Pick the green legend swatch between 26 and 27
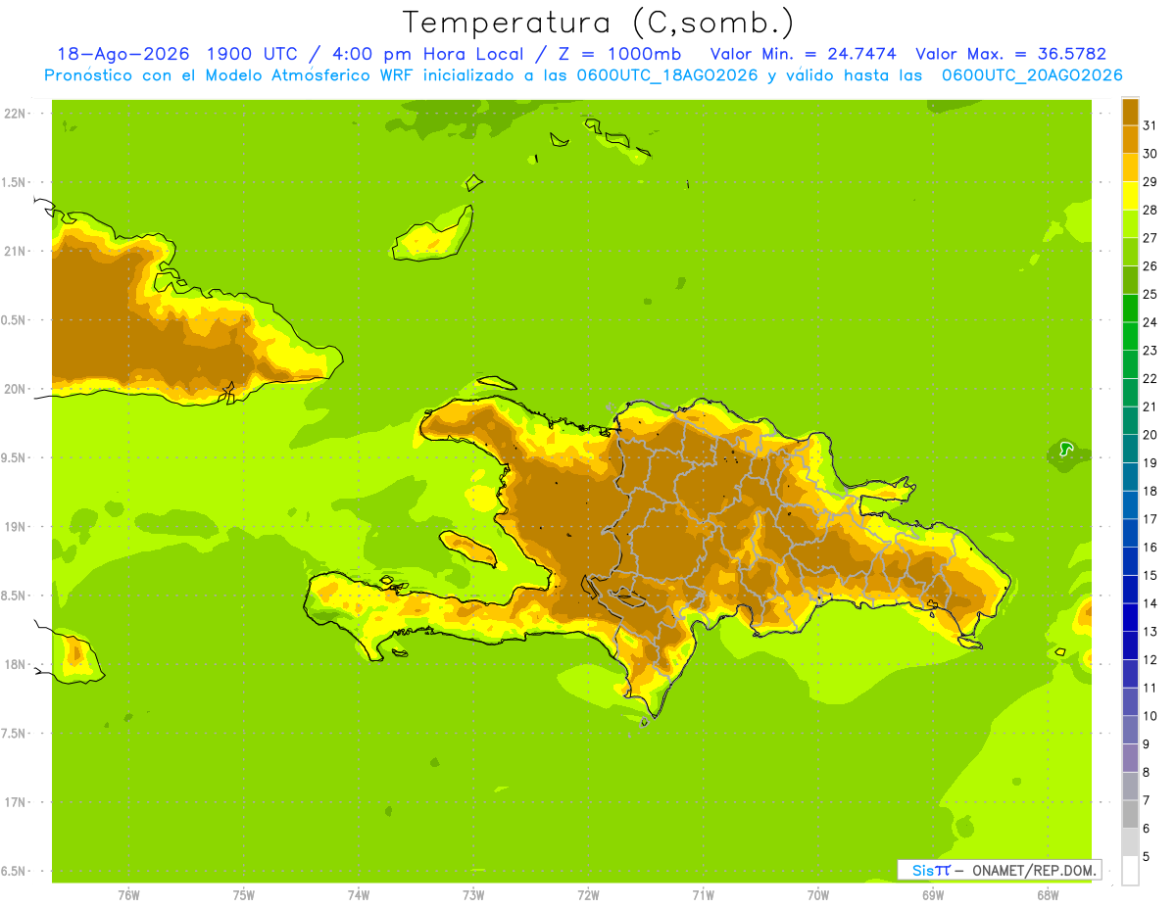1176x908 pixels. click(1130, 252)
